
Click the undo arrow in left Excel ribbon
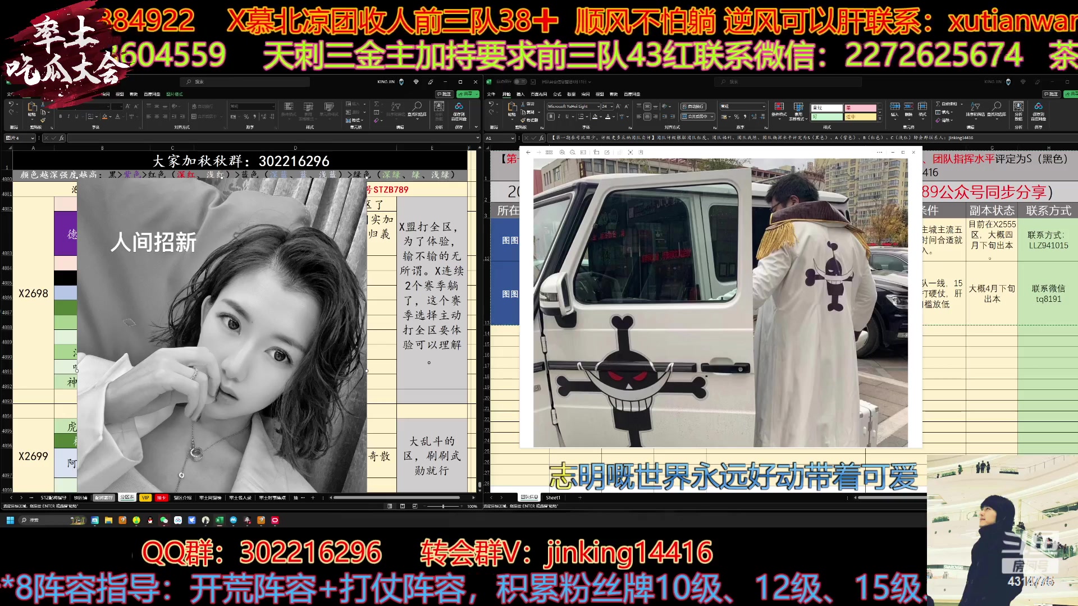tap(11, 104)
